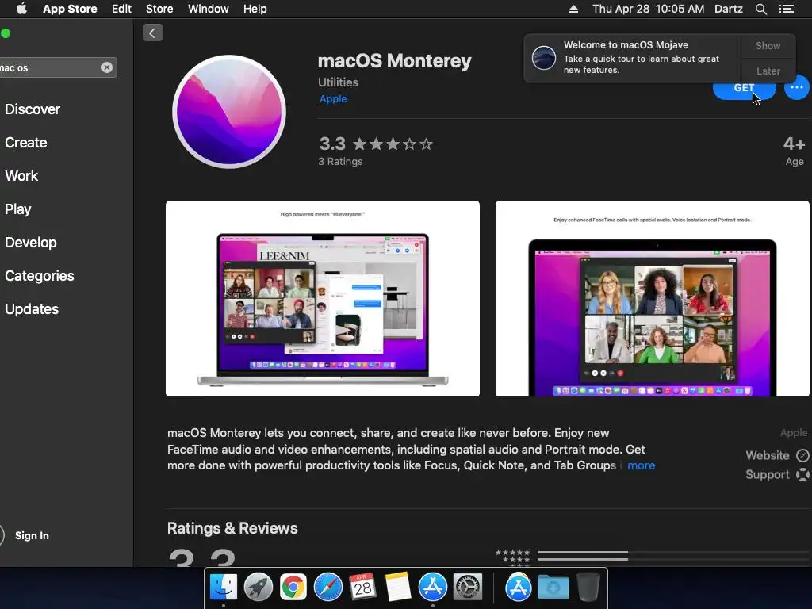Image resolution: width=812 pixels, height=609 pixels.
Task: Click the 3.3 star rating stars
Action: 393,144
